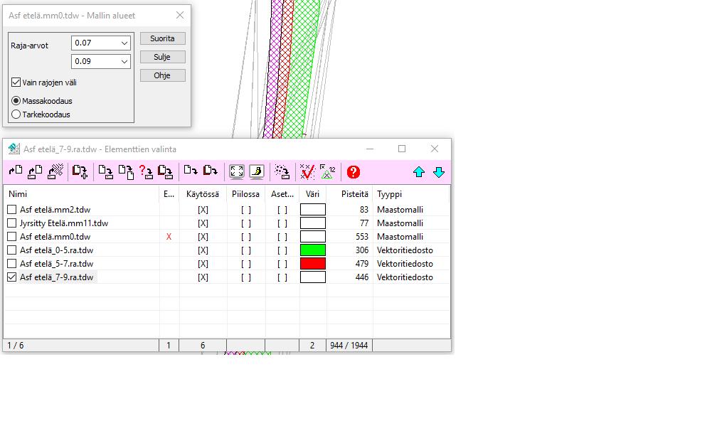This screenshot has height=448, width=717.
Task: Click the red question mark help icon
Action: 353,172
